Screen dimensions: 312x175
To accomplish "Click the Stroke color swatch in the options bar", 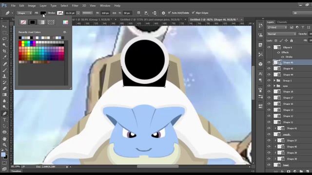I will click(60, 13).
